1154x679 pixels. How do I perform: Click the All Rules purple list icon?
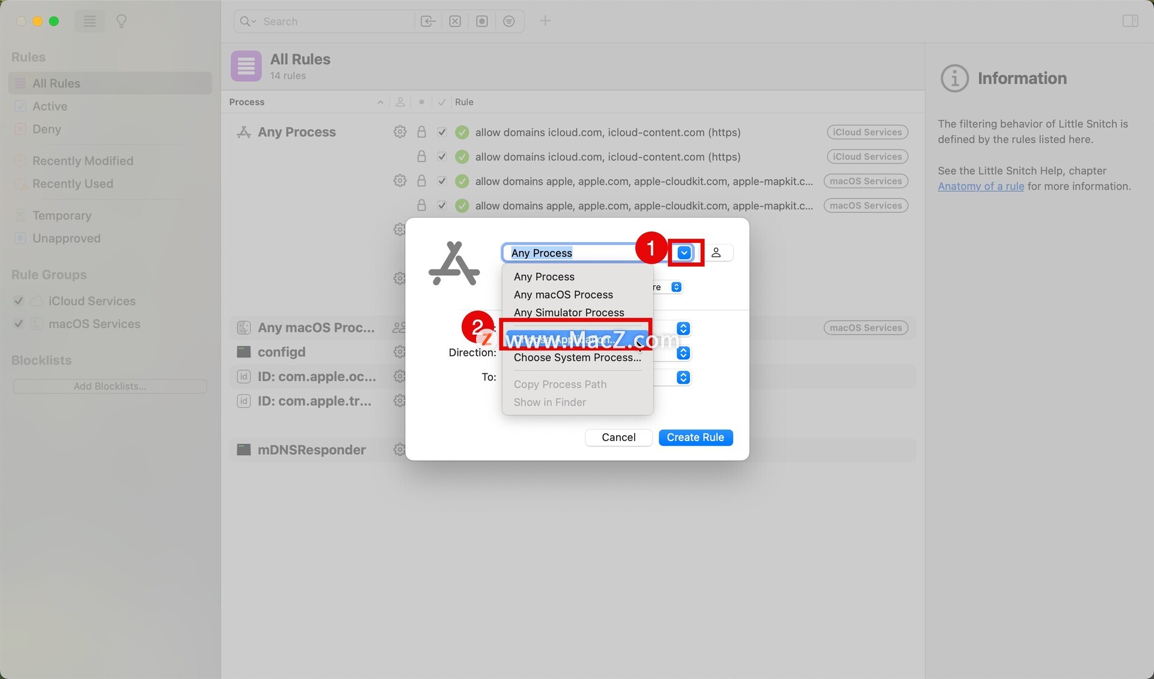[246, 66]
